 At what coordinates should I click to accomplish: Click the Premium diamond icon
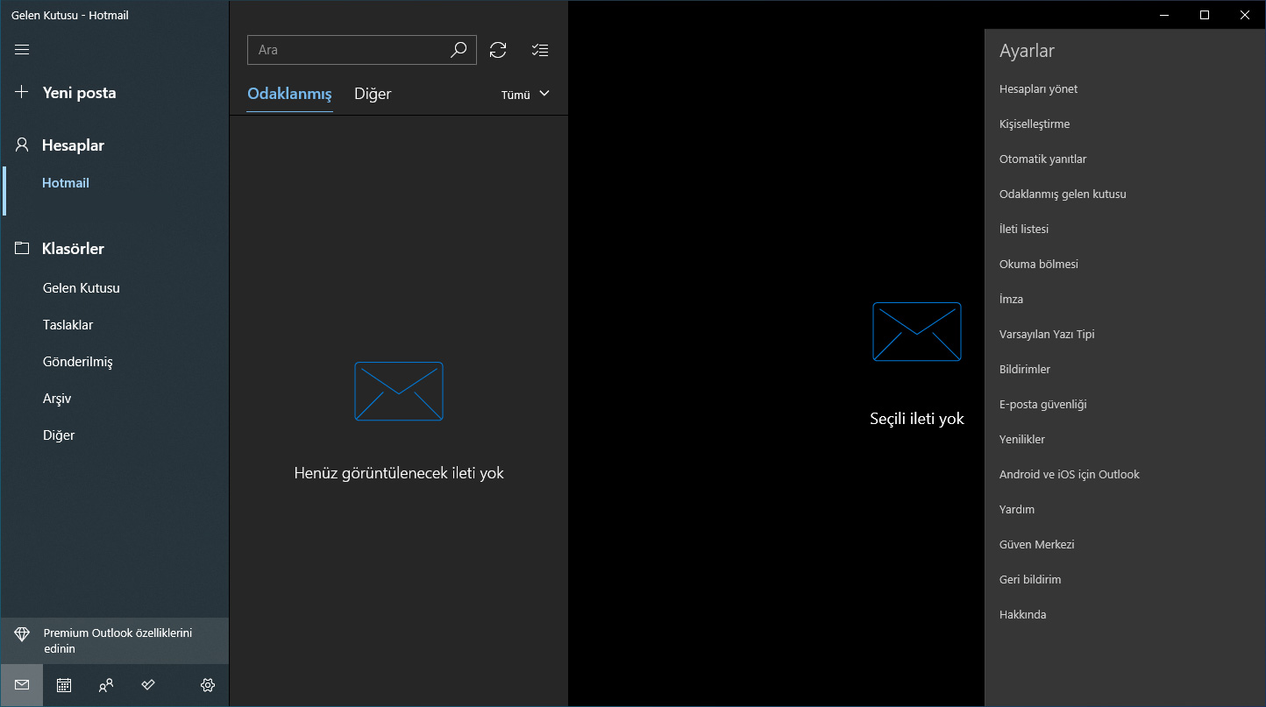point(22,634)
